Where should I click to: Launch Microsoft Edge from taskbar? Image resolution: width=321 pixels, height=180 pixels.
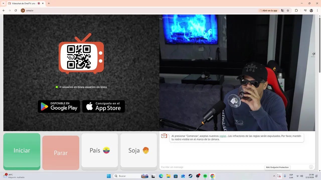[161, 176]
